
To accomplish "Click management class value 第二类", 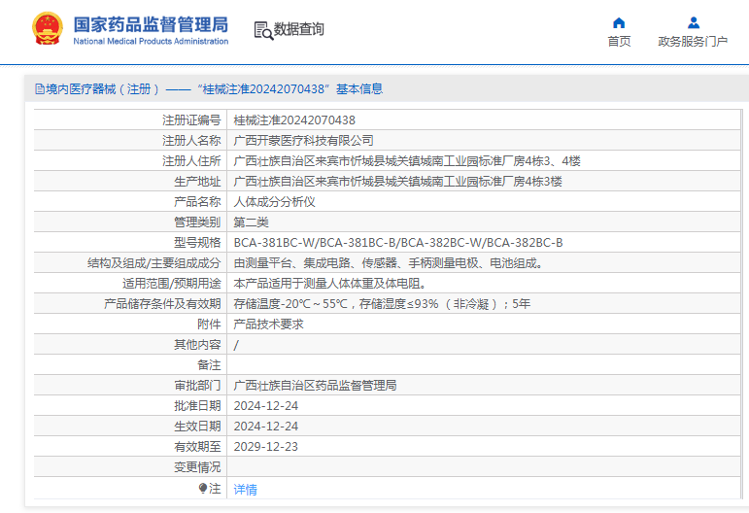I will pyautogui.click(x=252, y=222).
